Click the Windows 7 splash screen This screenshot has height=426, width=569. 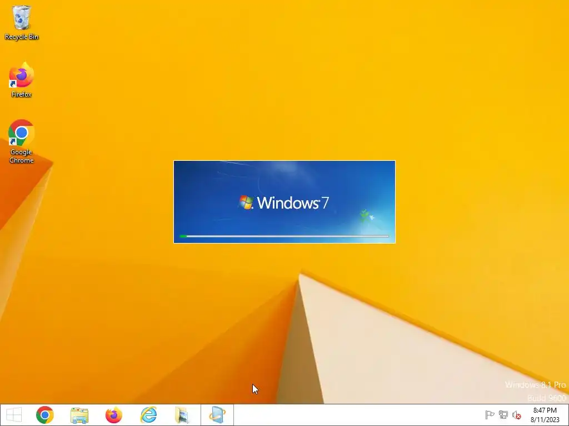284,202
